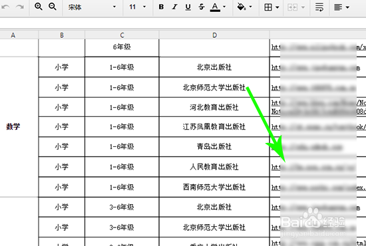The height and width of the screenshot is (246, 366).
Task: Click the horizontal align icon
Action: tap(338, 7)
